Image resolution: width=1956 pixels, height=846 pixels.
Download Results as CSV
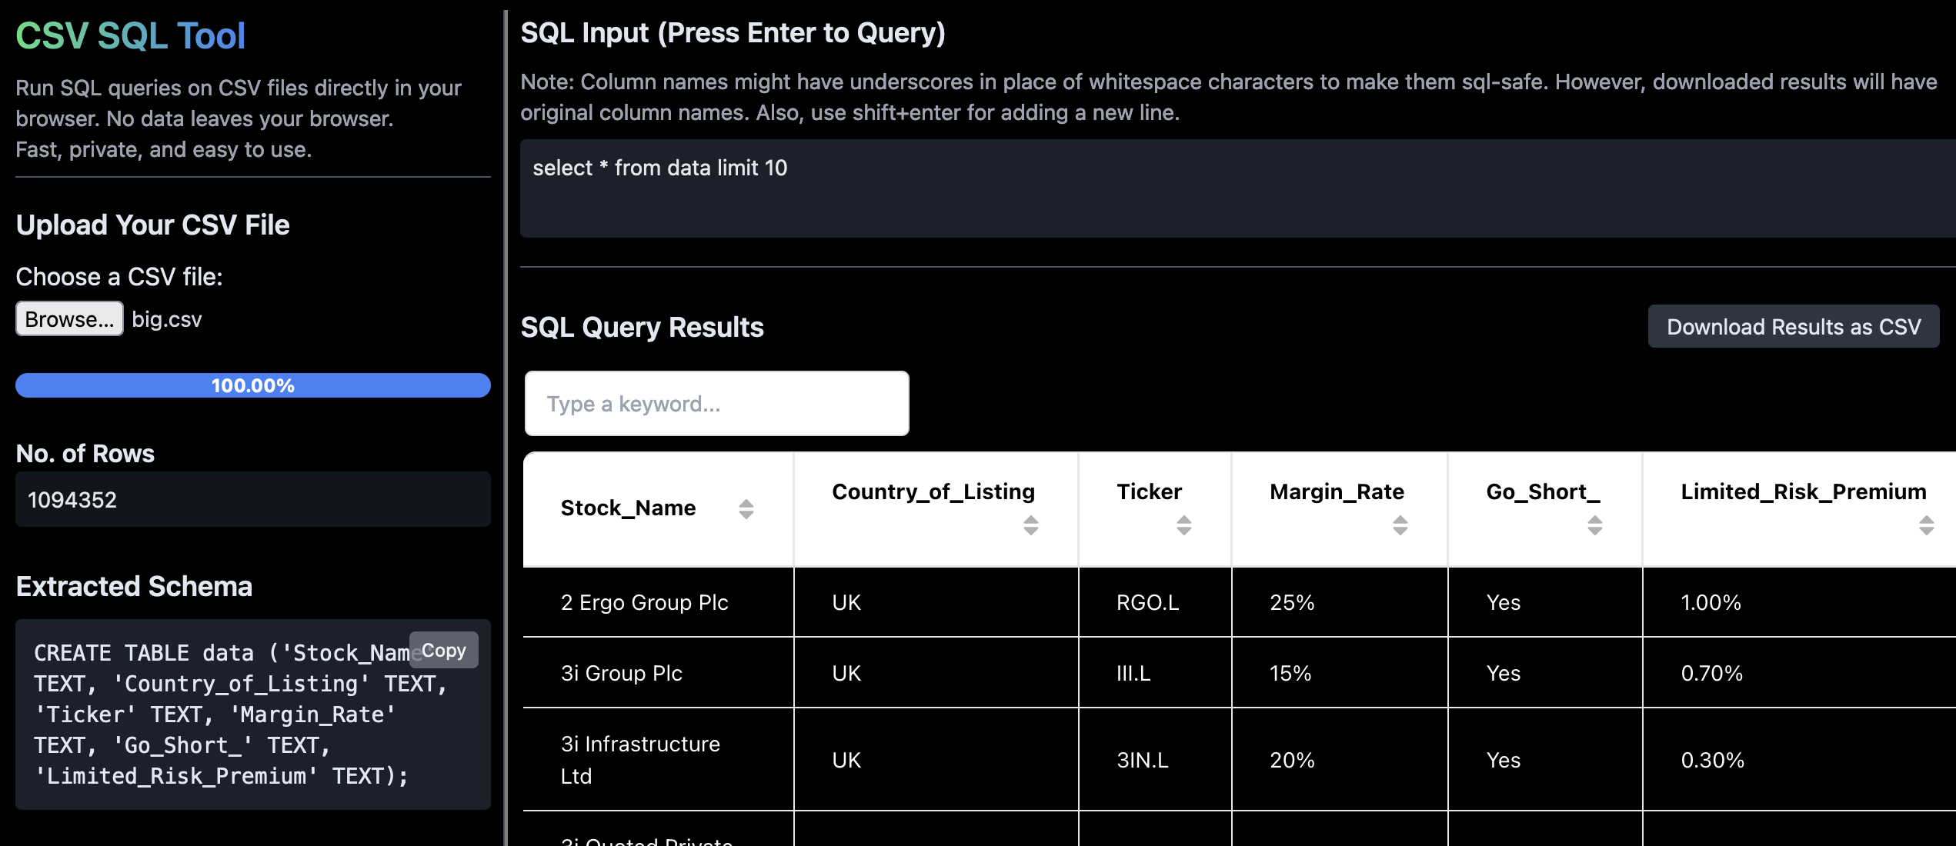[x=1793, y=327]
